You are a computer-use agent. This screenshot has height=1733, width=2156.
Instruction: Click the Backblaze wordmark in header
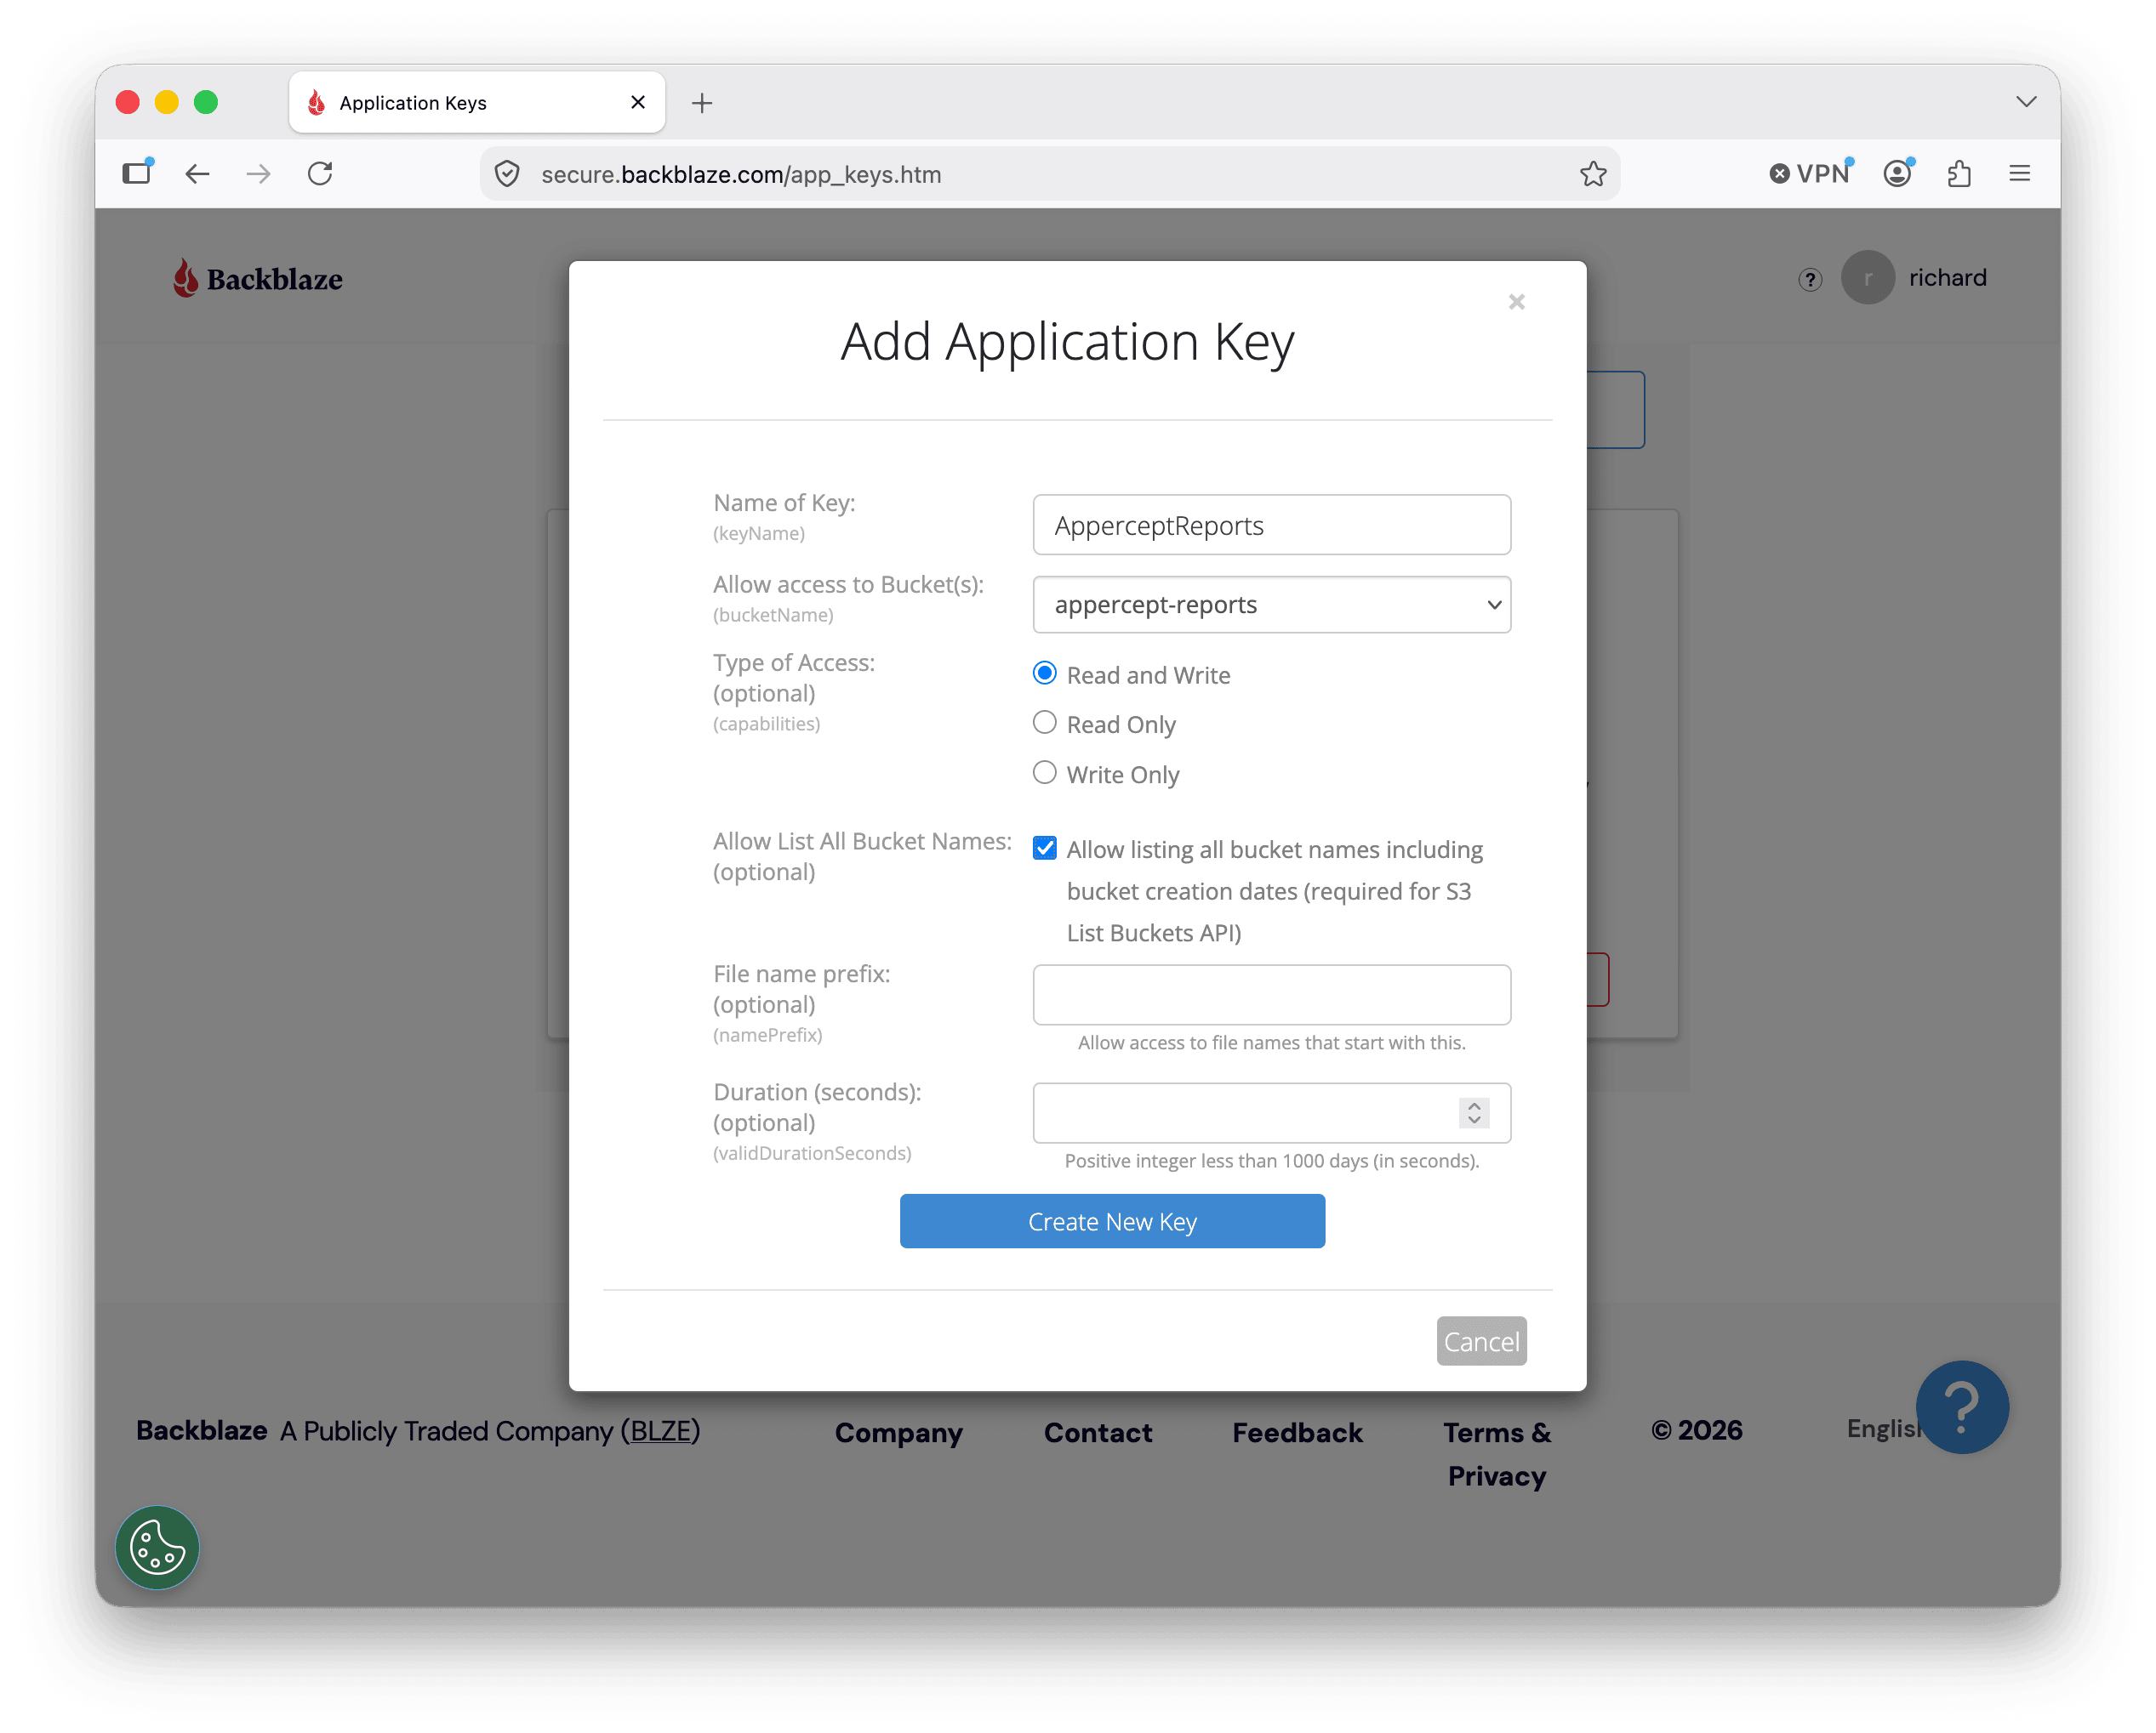[275, 280]
